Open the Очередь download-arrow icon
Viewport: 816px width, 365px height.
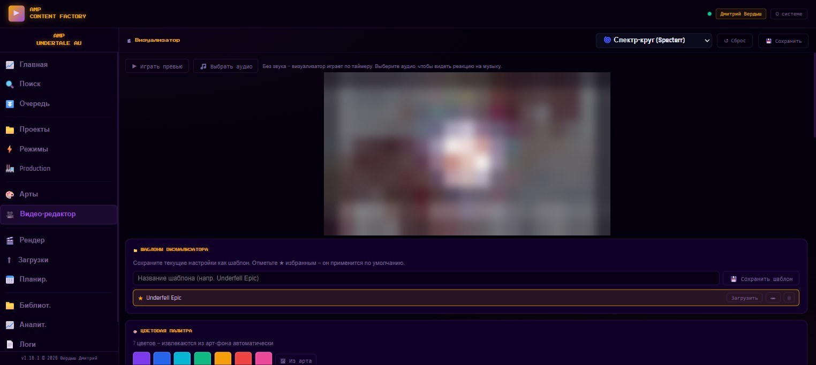click(x=10, y=104)
